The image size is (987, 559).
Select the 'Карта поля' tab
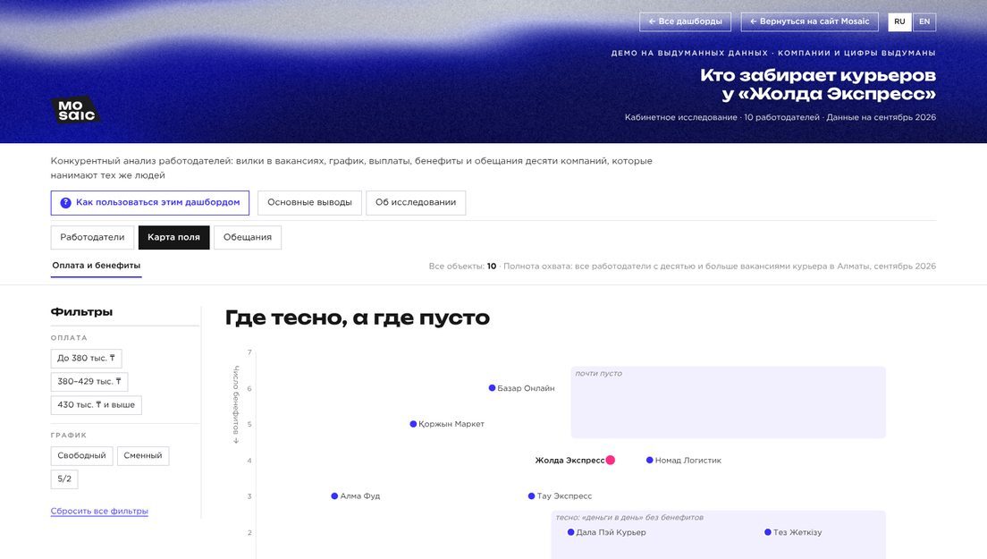pos(173,237)
